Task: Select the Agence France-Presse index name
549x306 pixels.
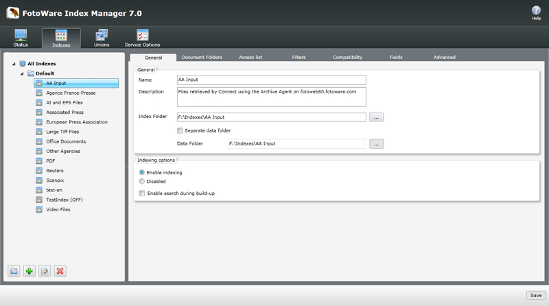Action: pyautogui.click(x=71, y=93)
